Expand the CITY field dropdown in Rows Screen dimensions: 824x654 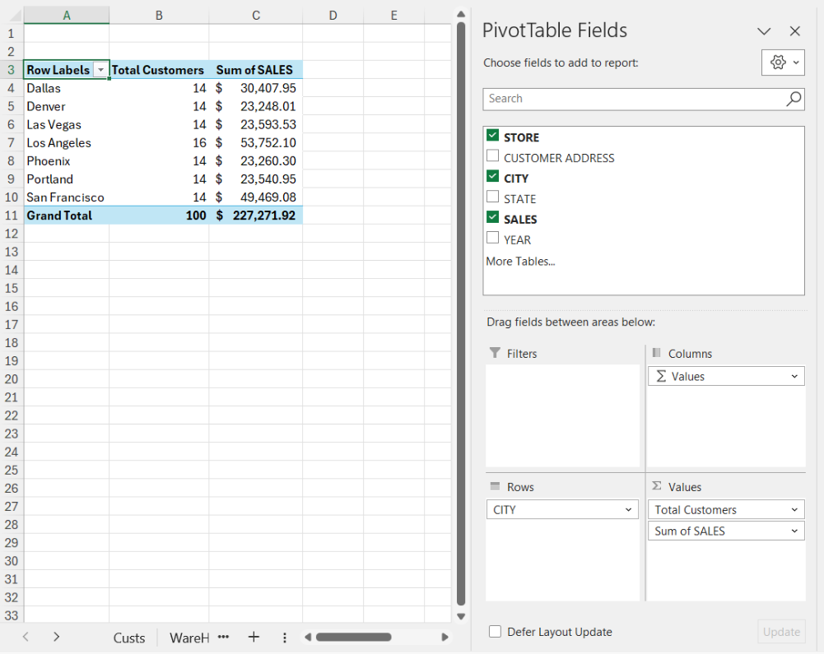pos(629,510)
